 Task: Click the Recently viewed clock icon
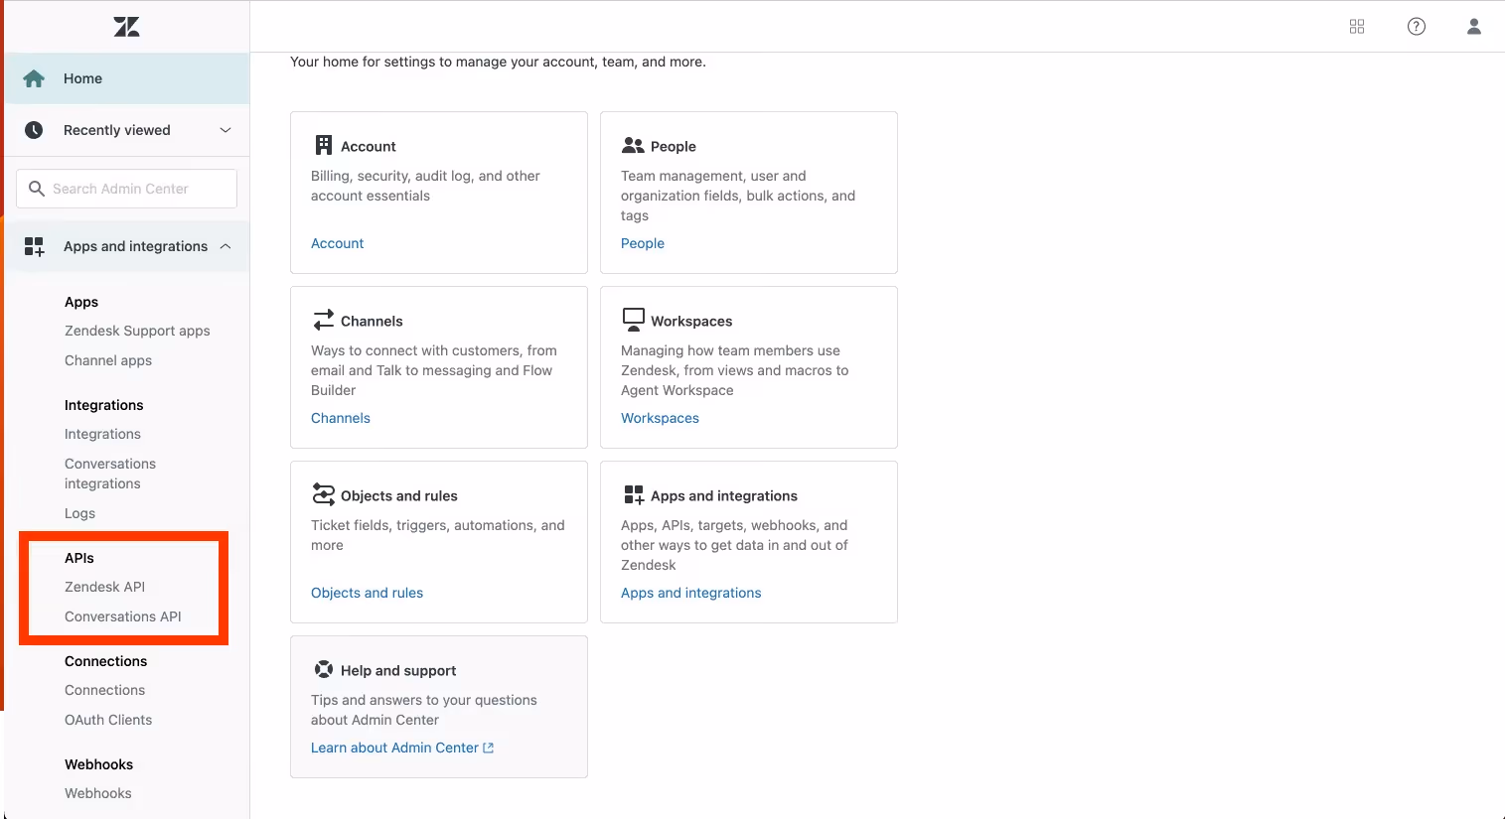click(x=34, y=130)
